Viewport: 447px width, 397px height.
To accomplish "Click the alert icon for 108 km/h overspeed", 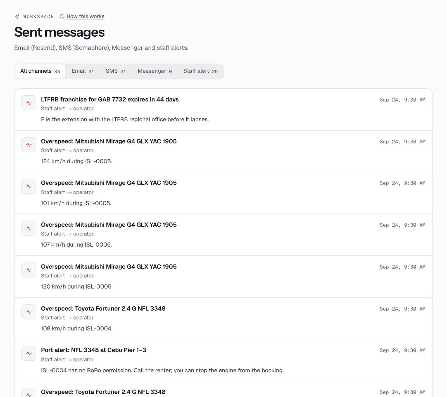I will 29,312.
